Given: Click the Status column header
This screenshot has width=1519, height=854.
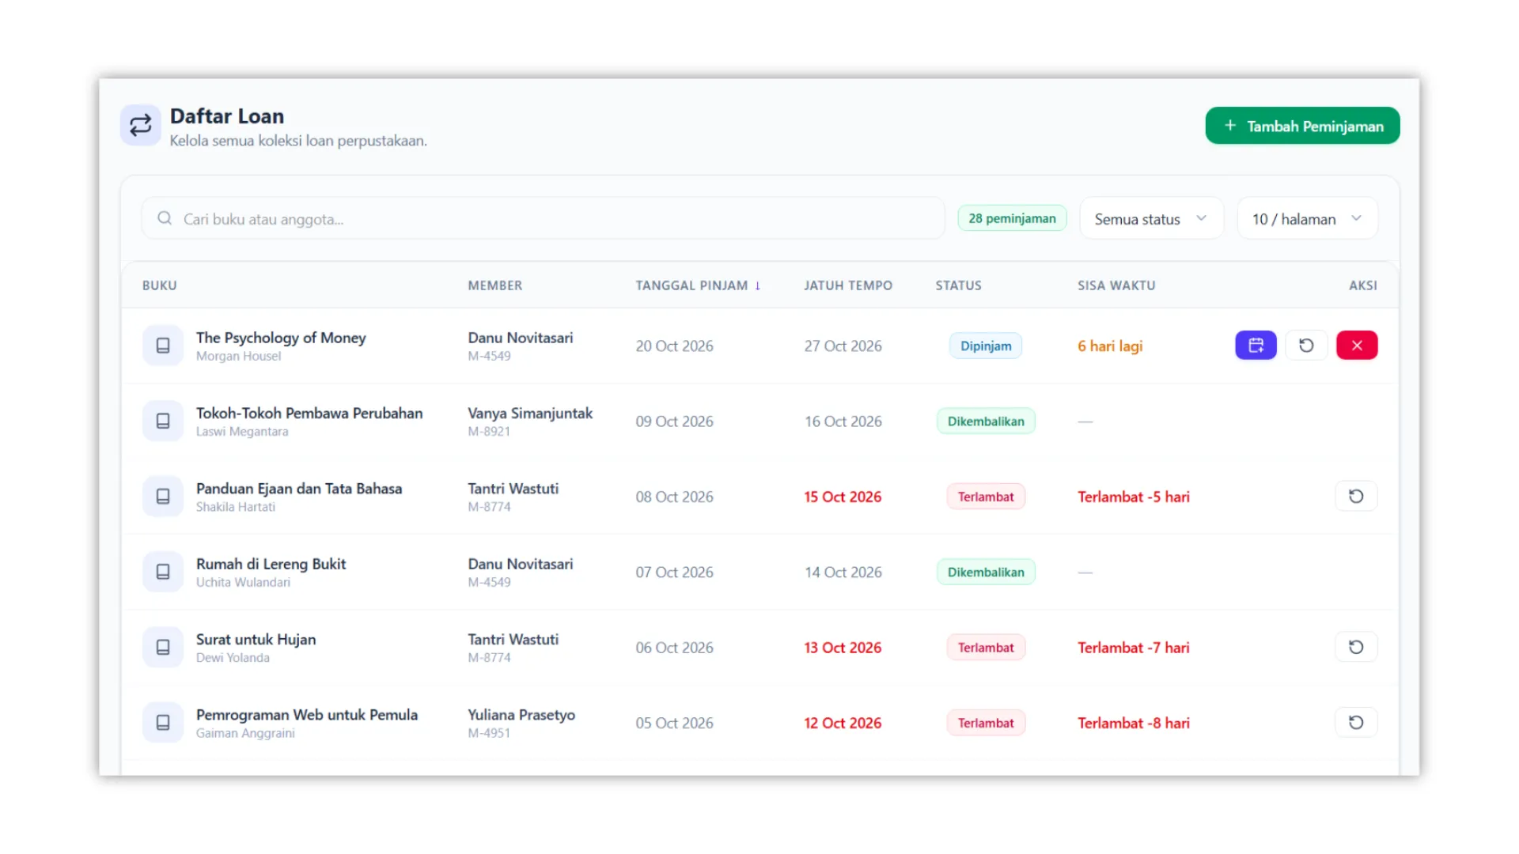Looking at the screenshot, I should point(958,285).
